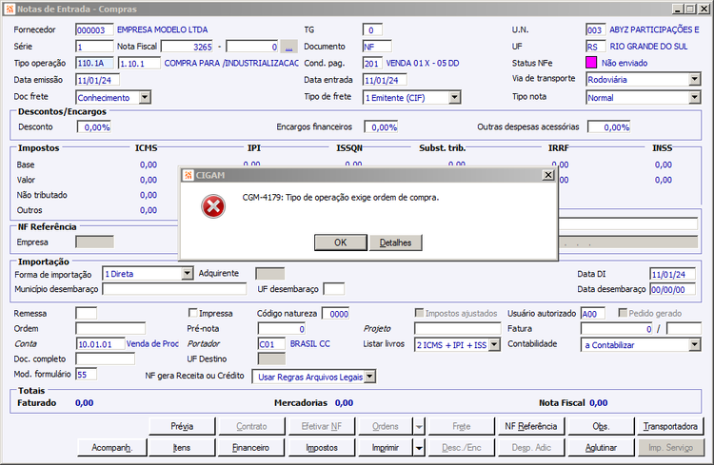The image size is (714, 465).
Task: Open the Ordens button dropdown arrow
Action: tap(419, 427)
